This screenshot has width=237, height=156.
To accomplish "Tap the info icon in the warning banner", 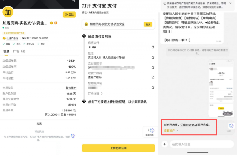I will (165, 3).
